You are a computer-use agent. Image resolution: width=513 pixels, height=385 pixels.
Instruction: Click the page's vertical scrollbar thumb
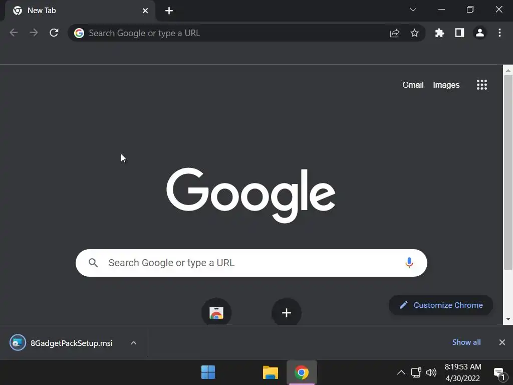pos(508,172)
